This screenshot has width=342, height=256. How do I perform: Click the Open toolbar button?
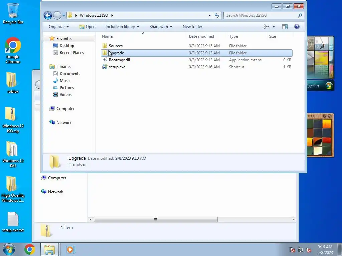[87, 27]
